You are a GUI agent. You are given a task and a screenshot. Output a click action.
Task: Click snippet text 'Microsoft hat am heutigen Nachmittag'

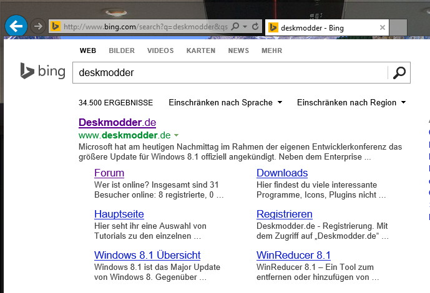tap(149, 146)
